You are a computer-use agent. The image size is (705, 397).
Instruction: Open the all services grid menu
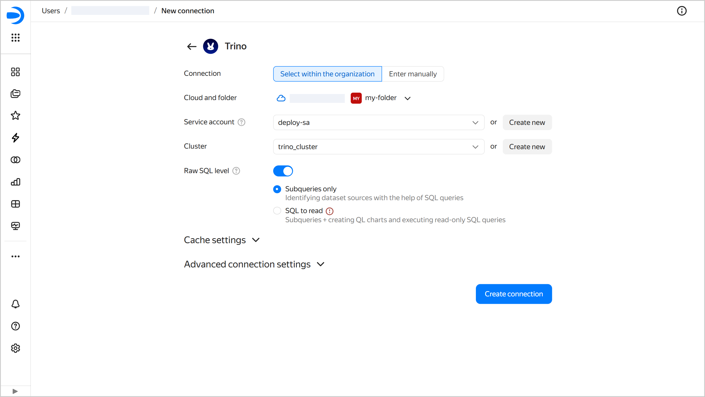[x=15, y=37]
